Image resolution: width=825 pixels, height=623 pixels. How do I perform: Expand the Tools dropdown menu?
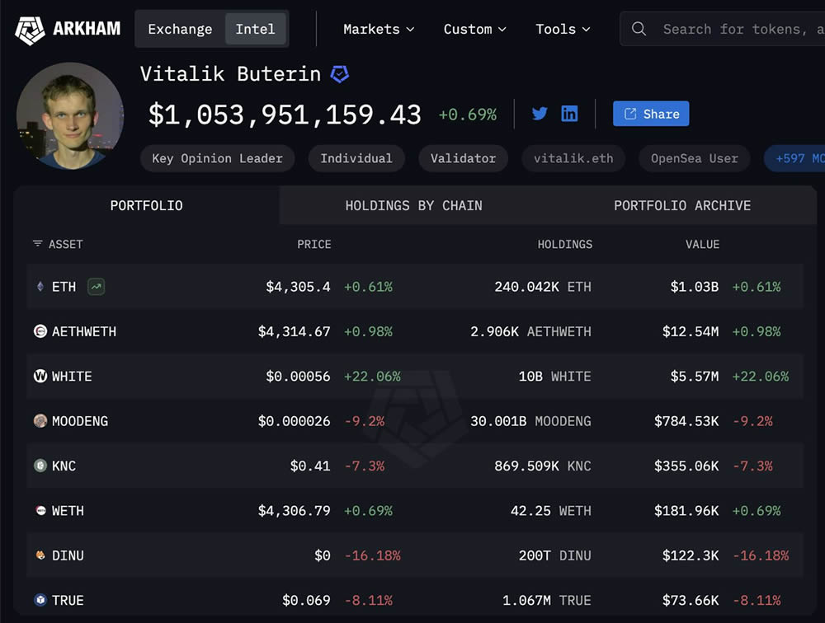tap(563, 29)
